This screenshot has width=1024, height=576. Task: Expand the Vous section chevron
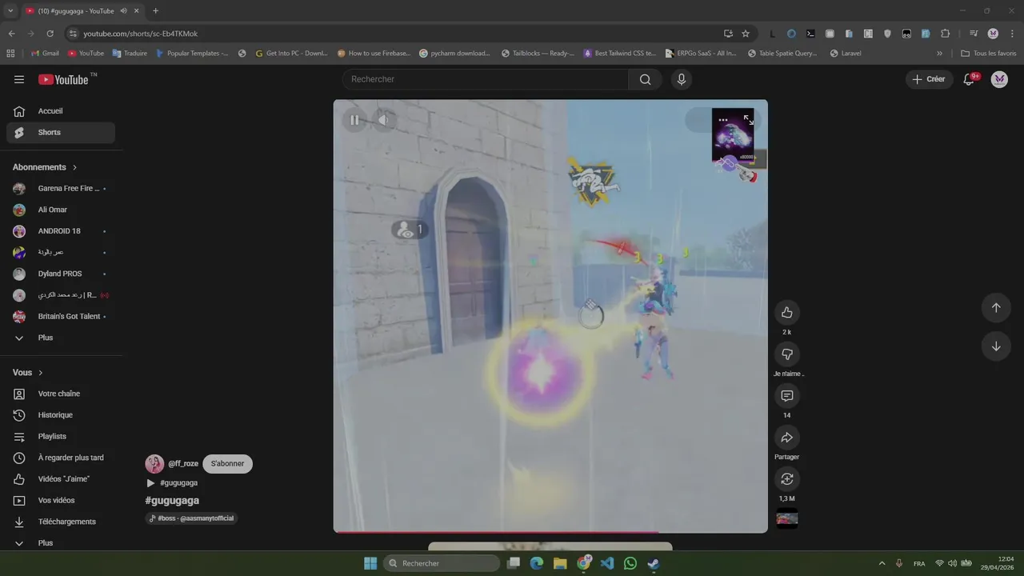[x=41, y=373]
